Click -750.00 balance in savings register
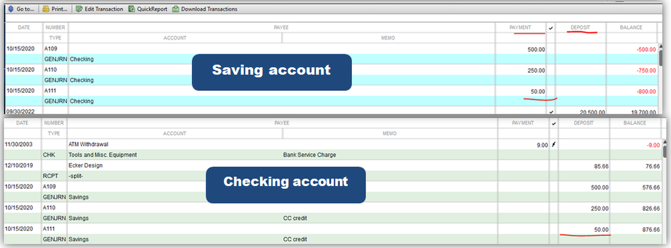This screenshot has width=671, height=248. [x=646, y=71]
